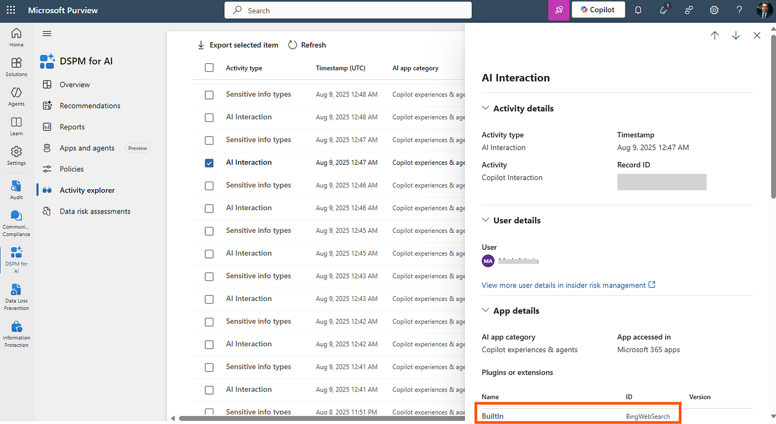Viewport: 776px width, 424px height.
Task: Sort by AI app category column header
Action: [x=415, y=68]
